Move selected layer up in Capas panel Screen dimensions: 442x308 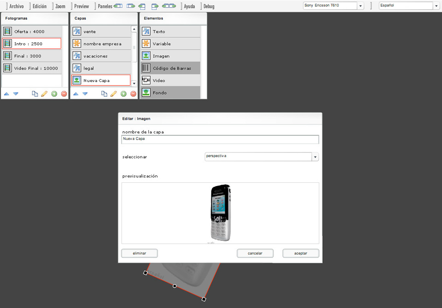coord(76,94)
